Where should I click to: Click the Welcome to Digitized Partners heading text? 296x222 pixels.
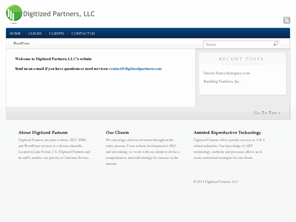click(53, 59)
